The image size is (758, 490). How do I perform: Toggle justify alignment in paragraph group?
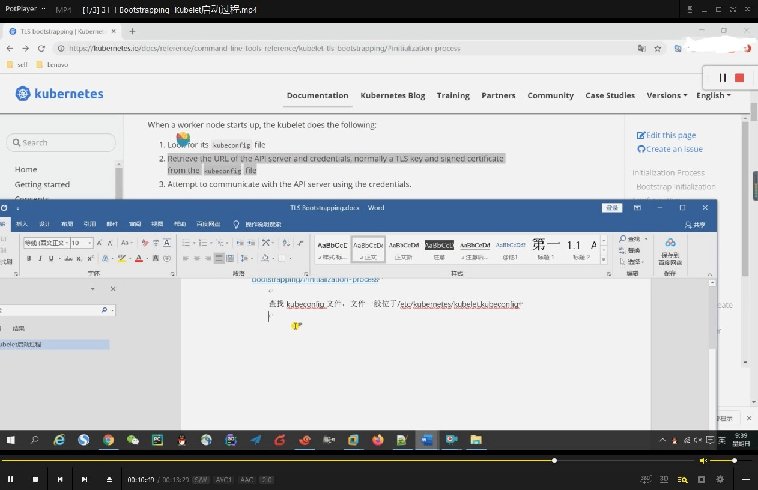pos(218,258)
